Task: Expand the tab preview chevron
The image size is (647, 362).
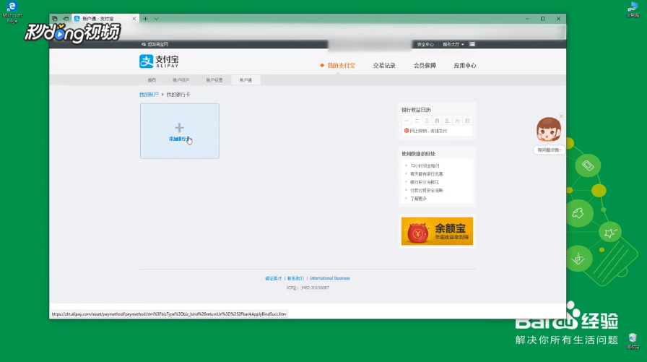Action: pos(156,19)
